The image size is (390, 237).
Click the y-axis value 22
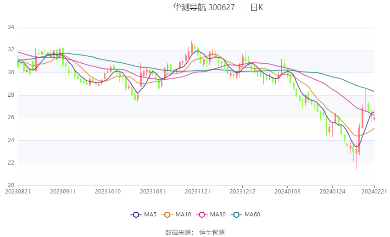(x=11, y=163)
